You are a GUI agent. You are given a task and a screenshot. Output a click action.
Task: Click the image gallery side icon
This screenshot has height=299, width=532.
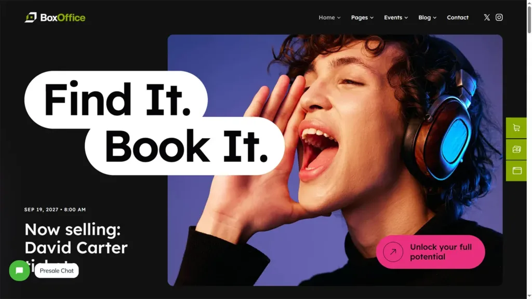click(x=516, y=149)
